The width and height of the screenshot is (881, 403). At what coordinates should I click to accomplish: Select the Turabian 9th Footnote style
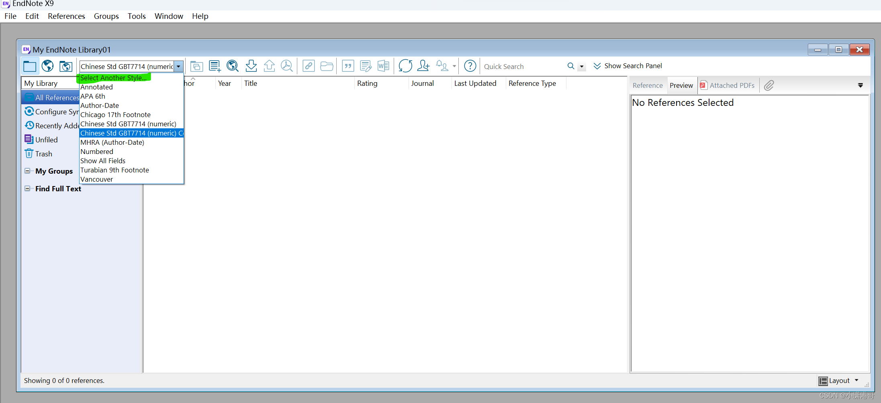pos(131,170)
